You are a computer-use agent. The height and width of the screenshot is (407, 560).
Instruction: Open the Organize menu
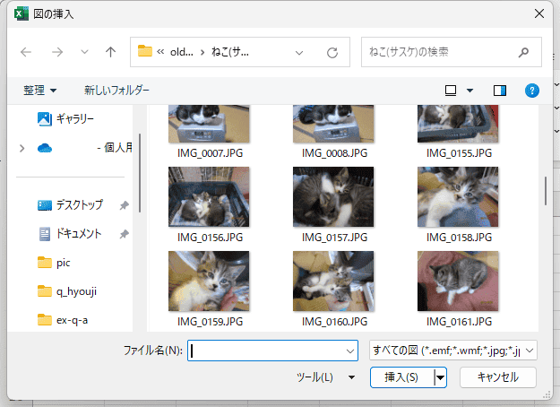click(40, 91)
